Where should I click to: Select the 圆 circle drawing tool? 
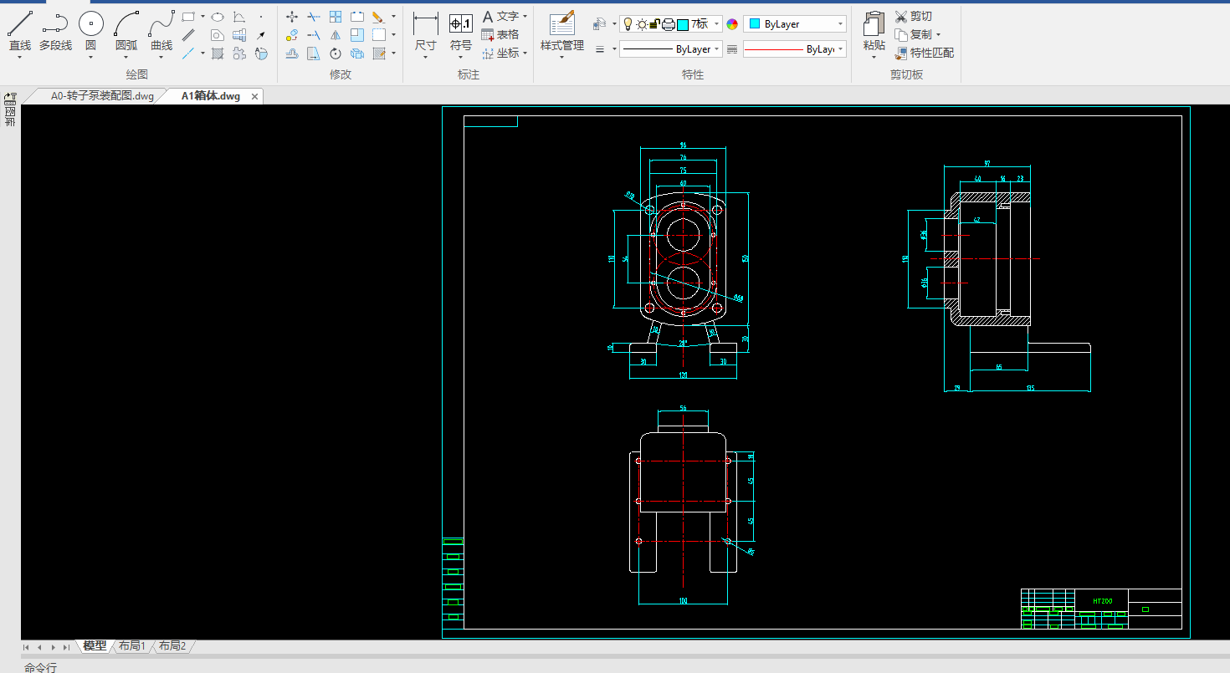(x=90, y=25)
